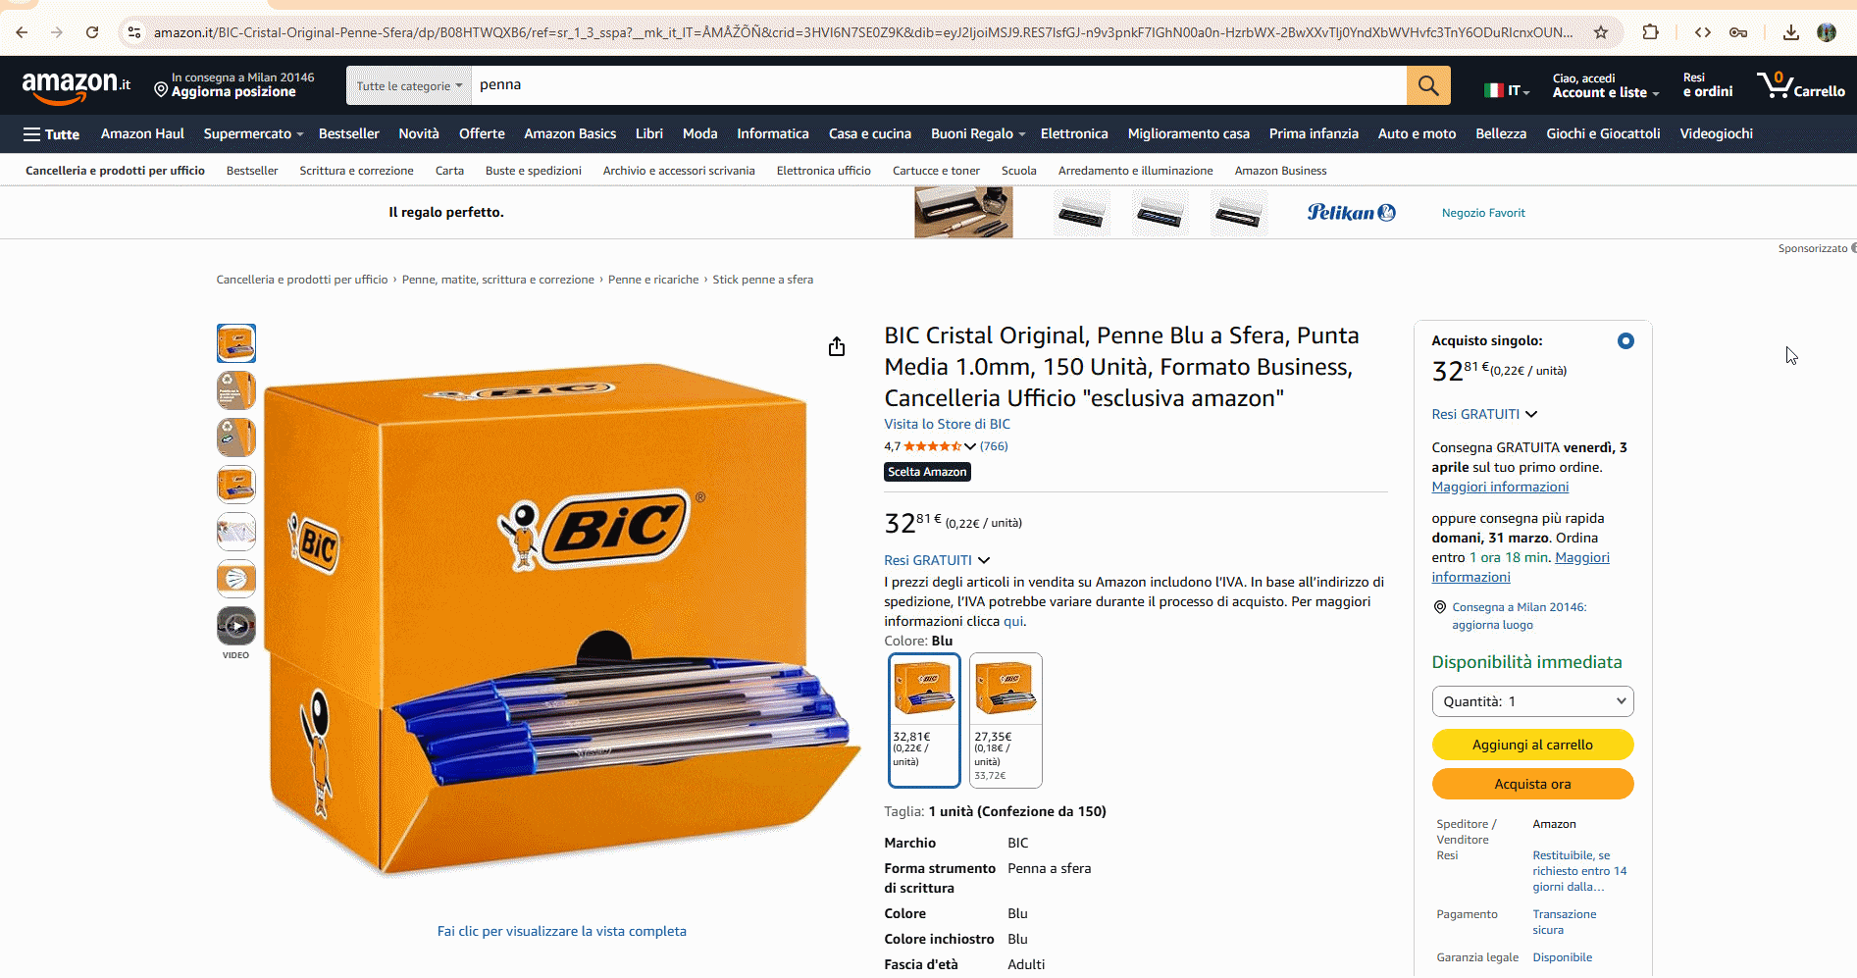
Task: Open the shopping cart Carrello icon
Action: [x=1801, y=85]
